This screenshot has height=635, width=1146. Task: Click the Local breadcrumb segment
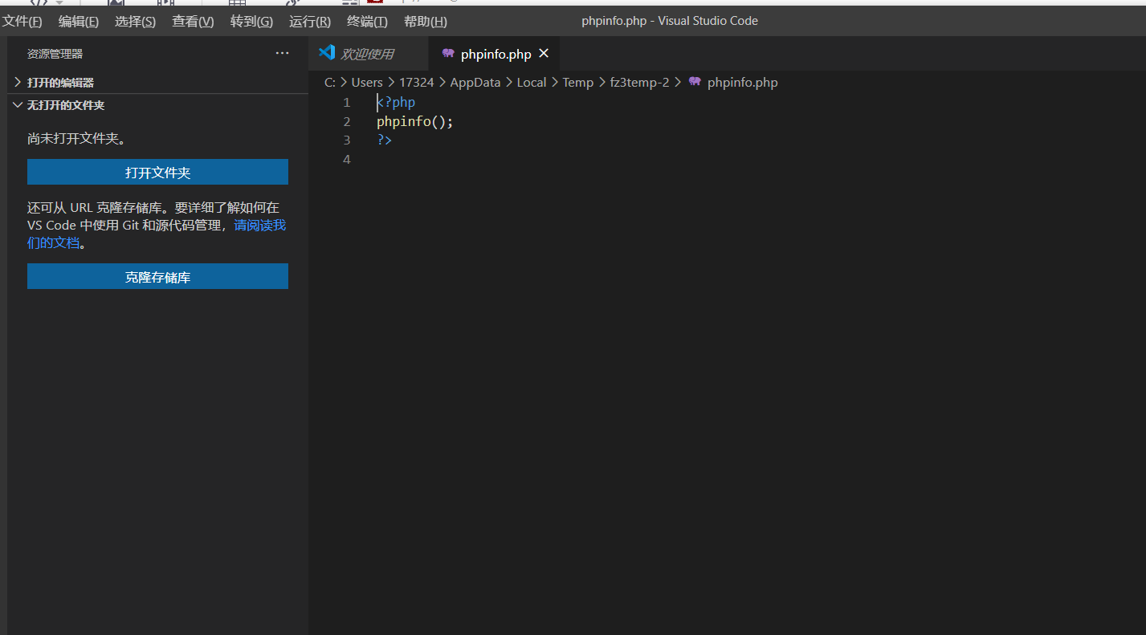532,82
